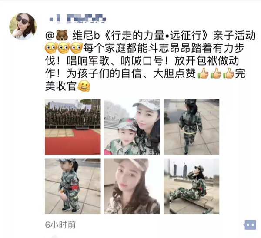Image resolution: width=261 pixels, height=238 pixels.
Task: Click the third thumbs-up emoji
Action: click(x=228, y=73)
